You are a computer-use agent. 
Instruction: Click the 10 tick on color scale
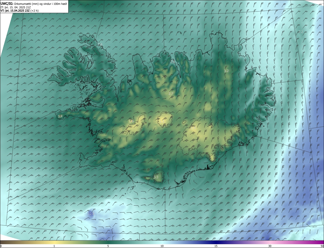162,246
